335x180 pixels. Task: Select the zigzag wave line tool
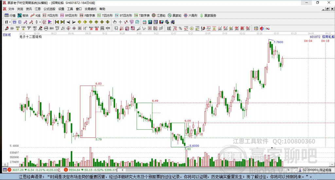coord(144,28)
